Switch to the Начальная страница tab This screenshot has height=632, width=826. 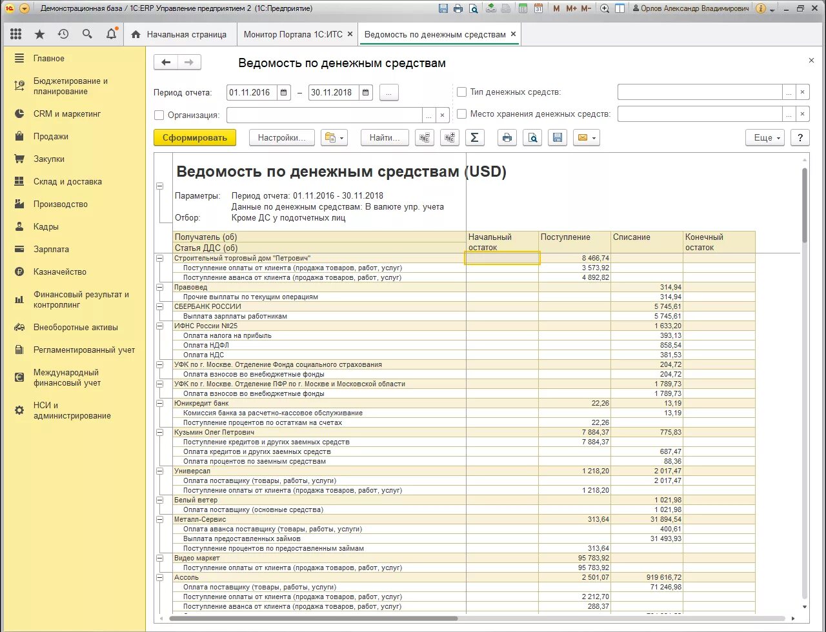180,34
